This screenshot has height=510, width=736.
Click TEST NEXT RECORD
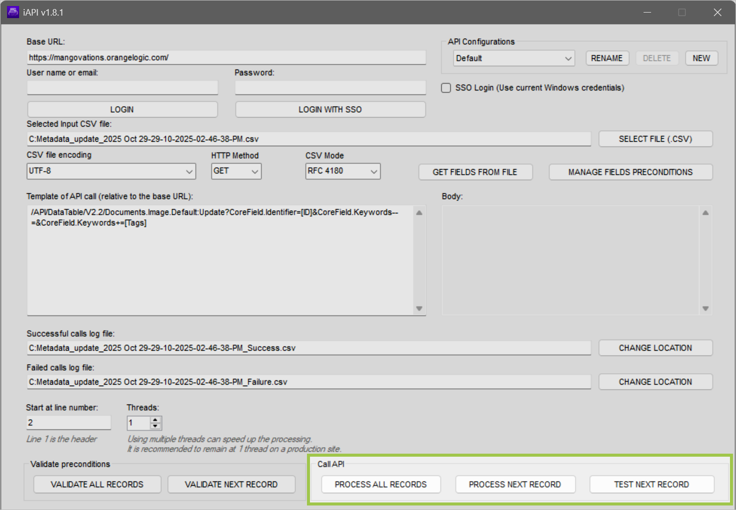(652, 484)
